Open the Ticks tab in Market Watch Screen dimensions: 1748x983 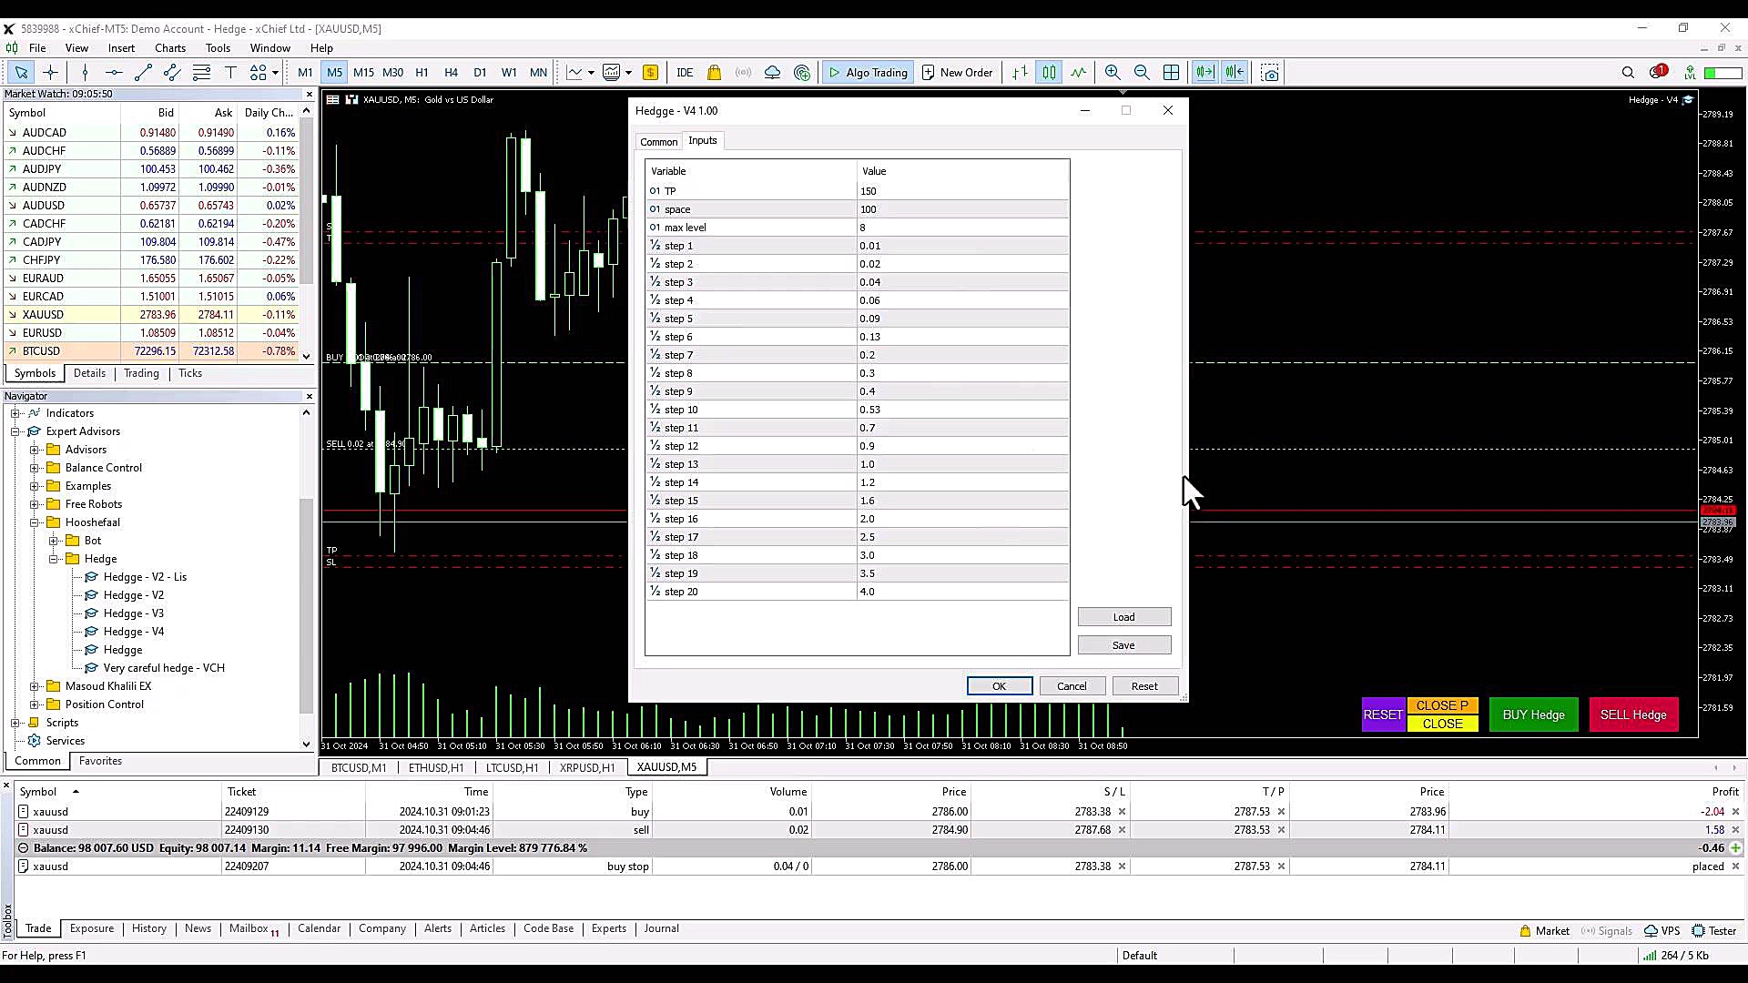[190, 373]
